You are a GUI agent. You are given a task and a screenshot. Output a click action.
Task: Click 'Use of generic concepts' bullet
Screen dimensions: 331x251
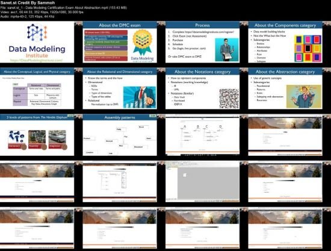point(267,78)
